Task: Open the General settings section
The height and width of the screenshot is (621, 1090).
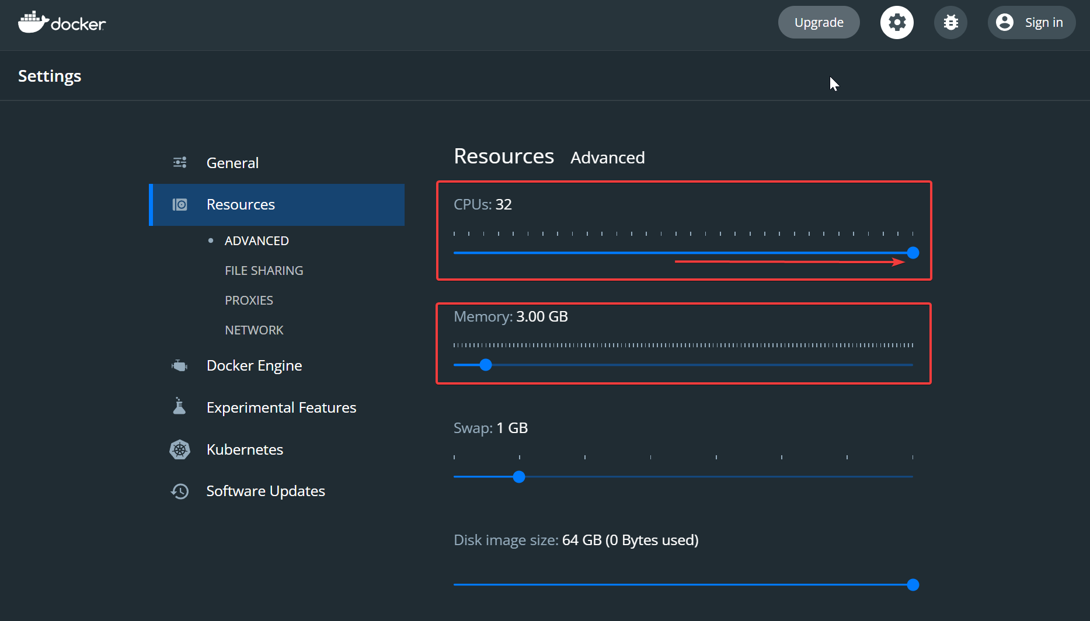Action: 277,163
